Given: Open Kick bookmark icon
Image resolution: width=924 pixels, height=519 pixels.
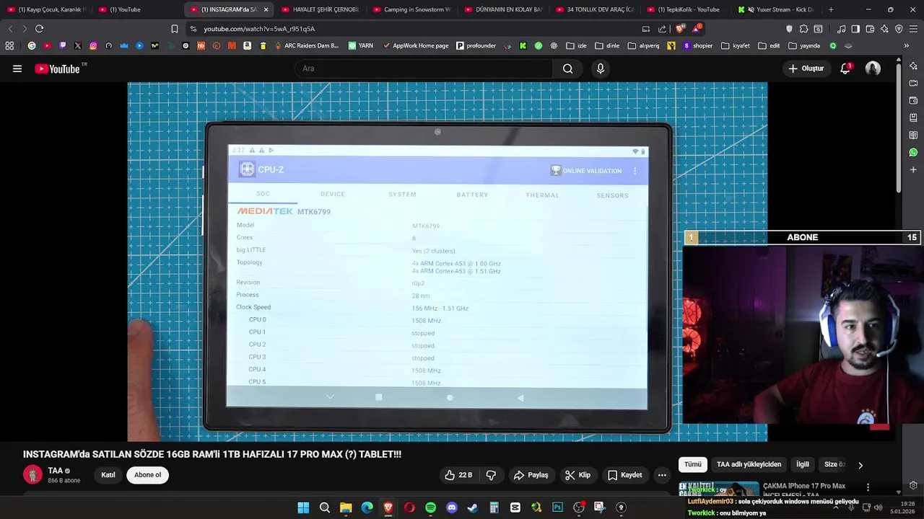Looking at the screenshot, I should [x=523, y=45].
